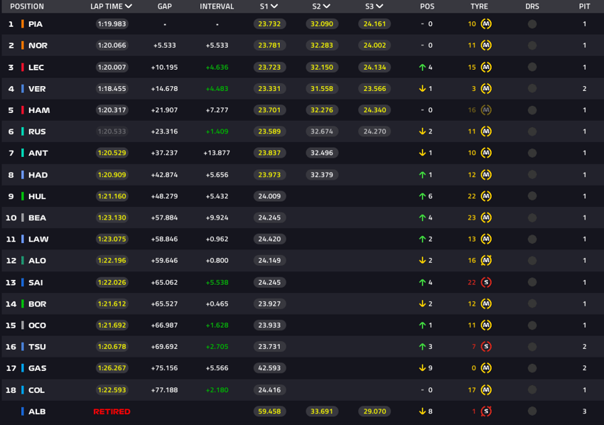Click ANT's medium tyre icon
The width and height of the screenshot is (604, 425).
tap(486, 153)
